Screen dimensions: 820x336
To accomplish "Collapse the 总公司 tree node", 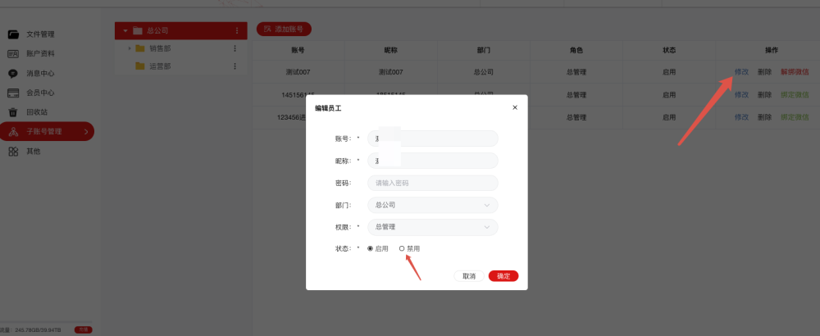I will pos(125,31).
